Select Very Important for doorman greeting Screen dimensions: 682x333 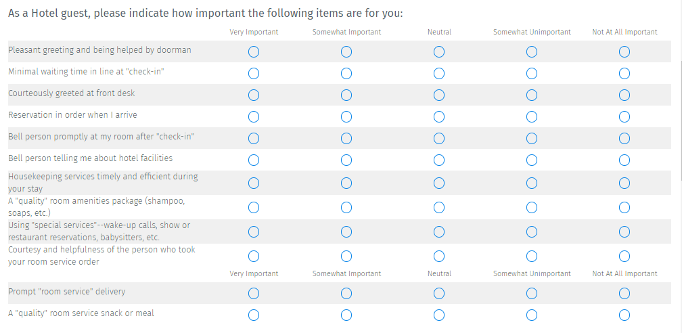click(254, 51)
